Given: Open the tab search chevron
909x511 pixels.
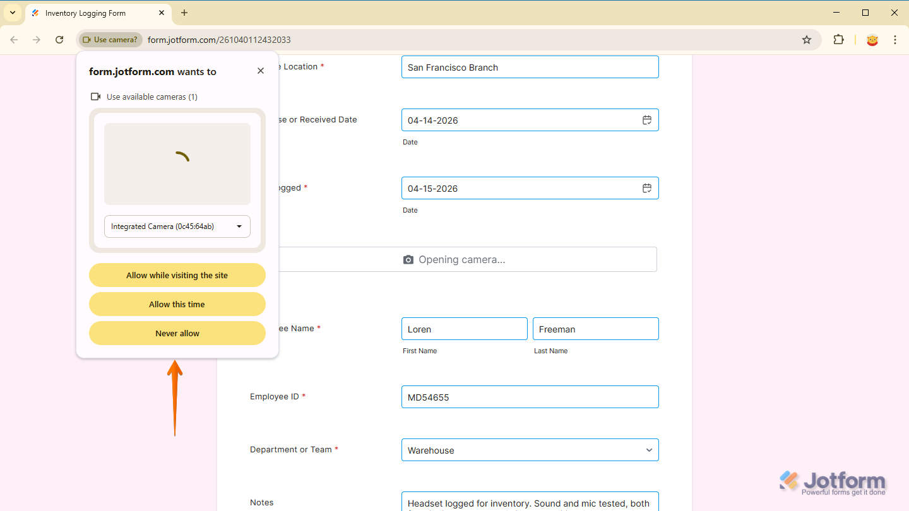Looking at the screenshot, I should click(12, 13).
